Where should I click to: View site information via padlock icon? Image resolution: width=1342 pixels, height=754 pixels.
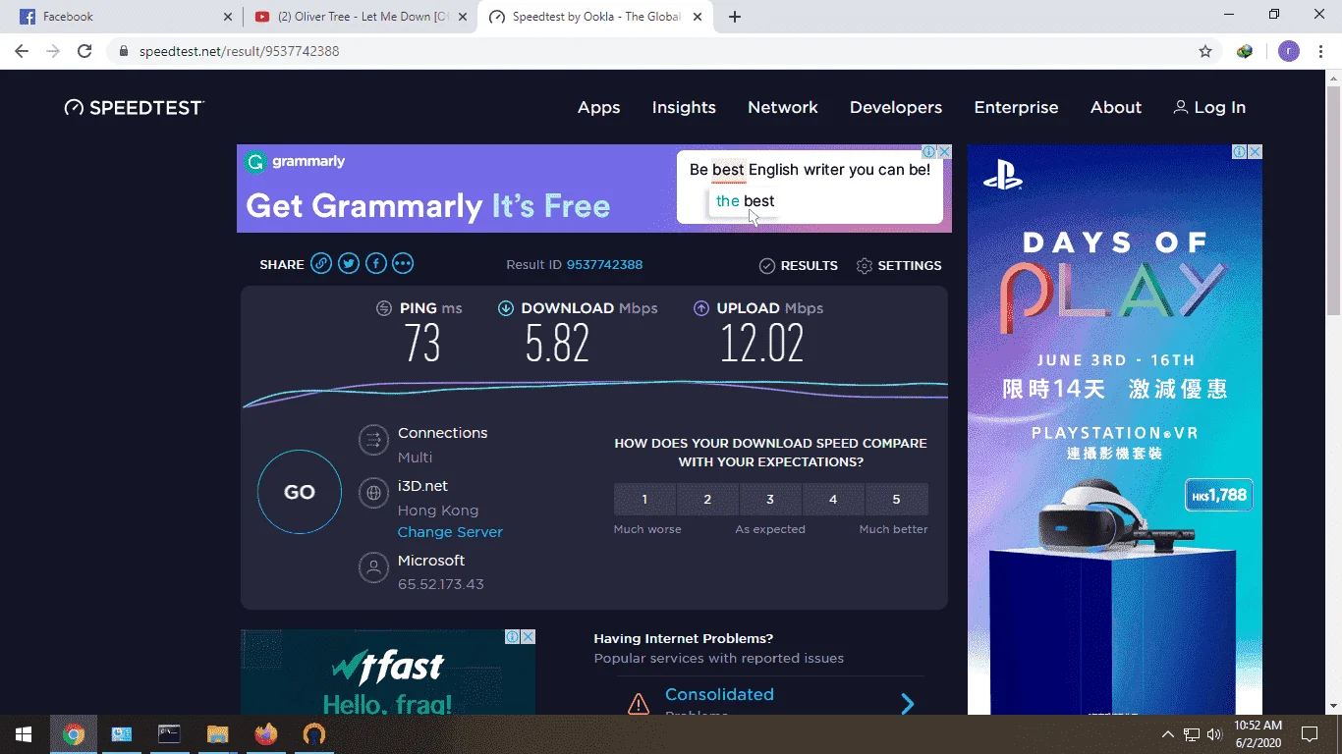(124, 51)
